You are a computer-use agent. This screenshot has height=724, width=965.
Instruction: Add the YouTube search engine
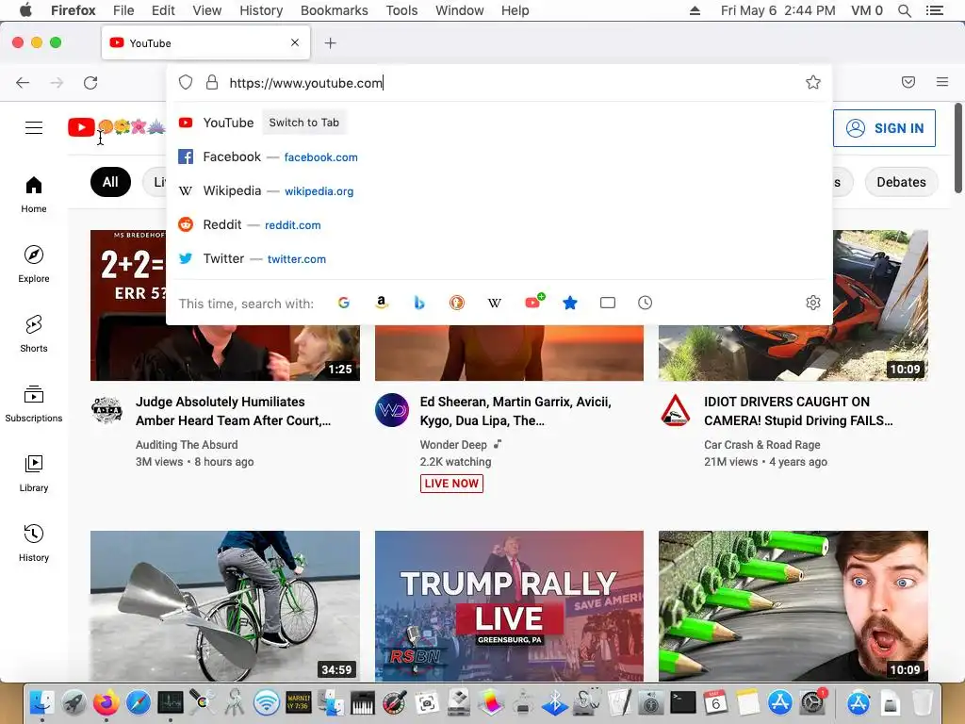(x=533, y=301)
